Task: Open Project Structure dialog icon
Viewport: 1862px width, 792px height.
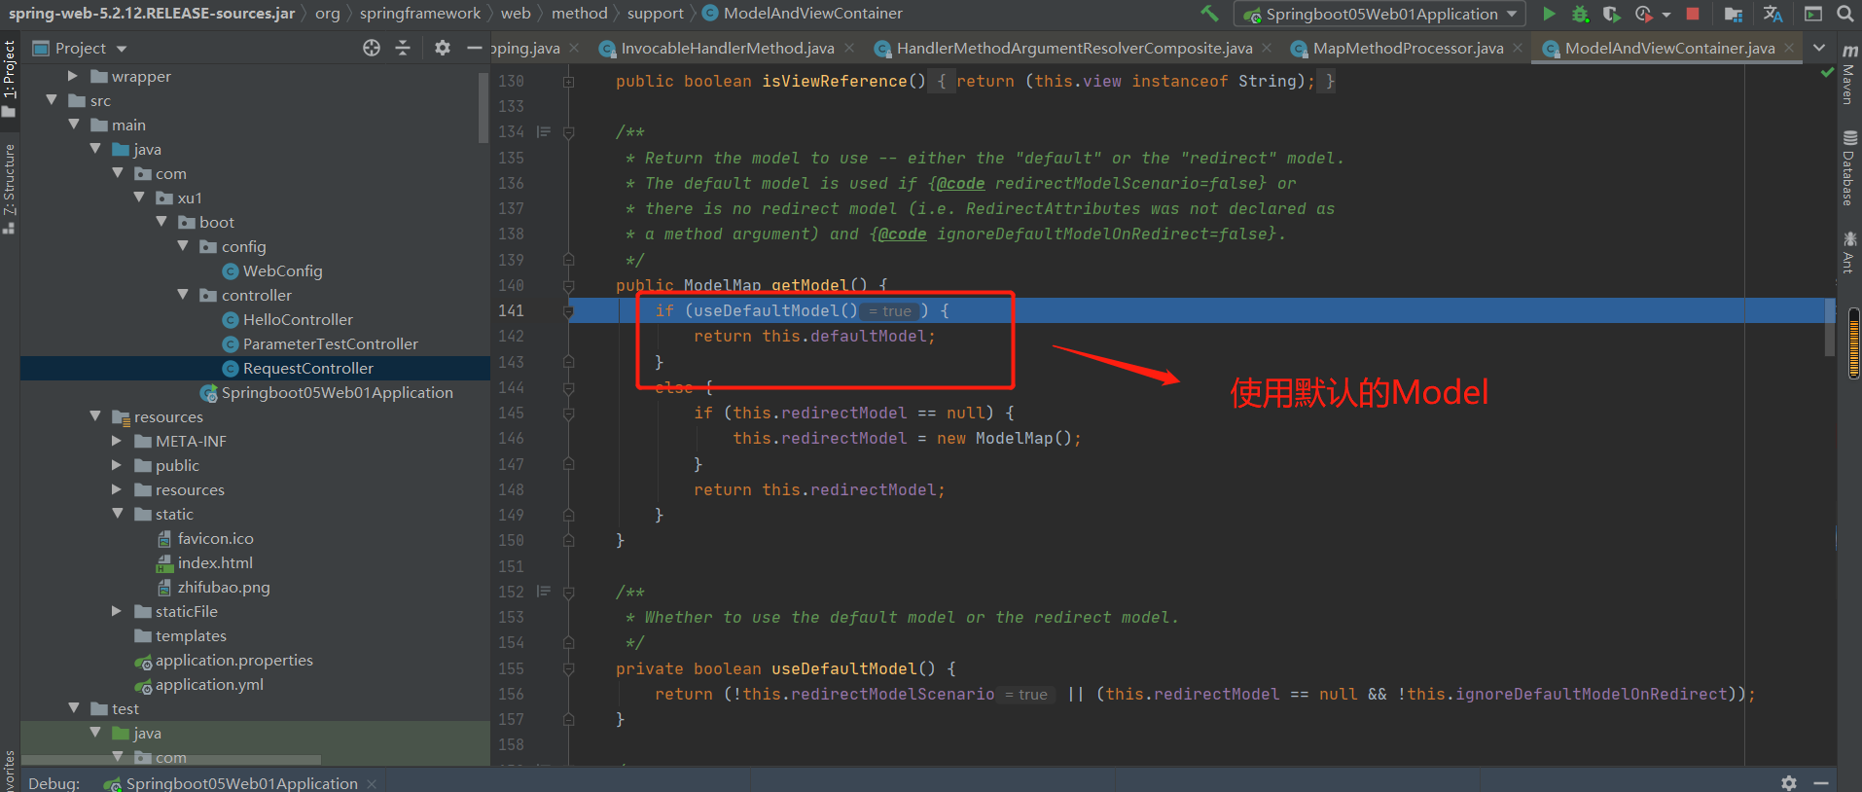Action: 1734,14
